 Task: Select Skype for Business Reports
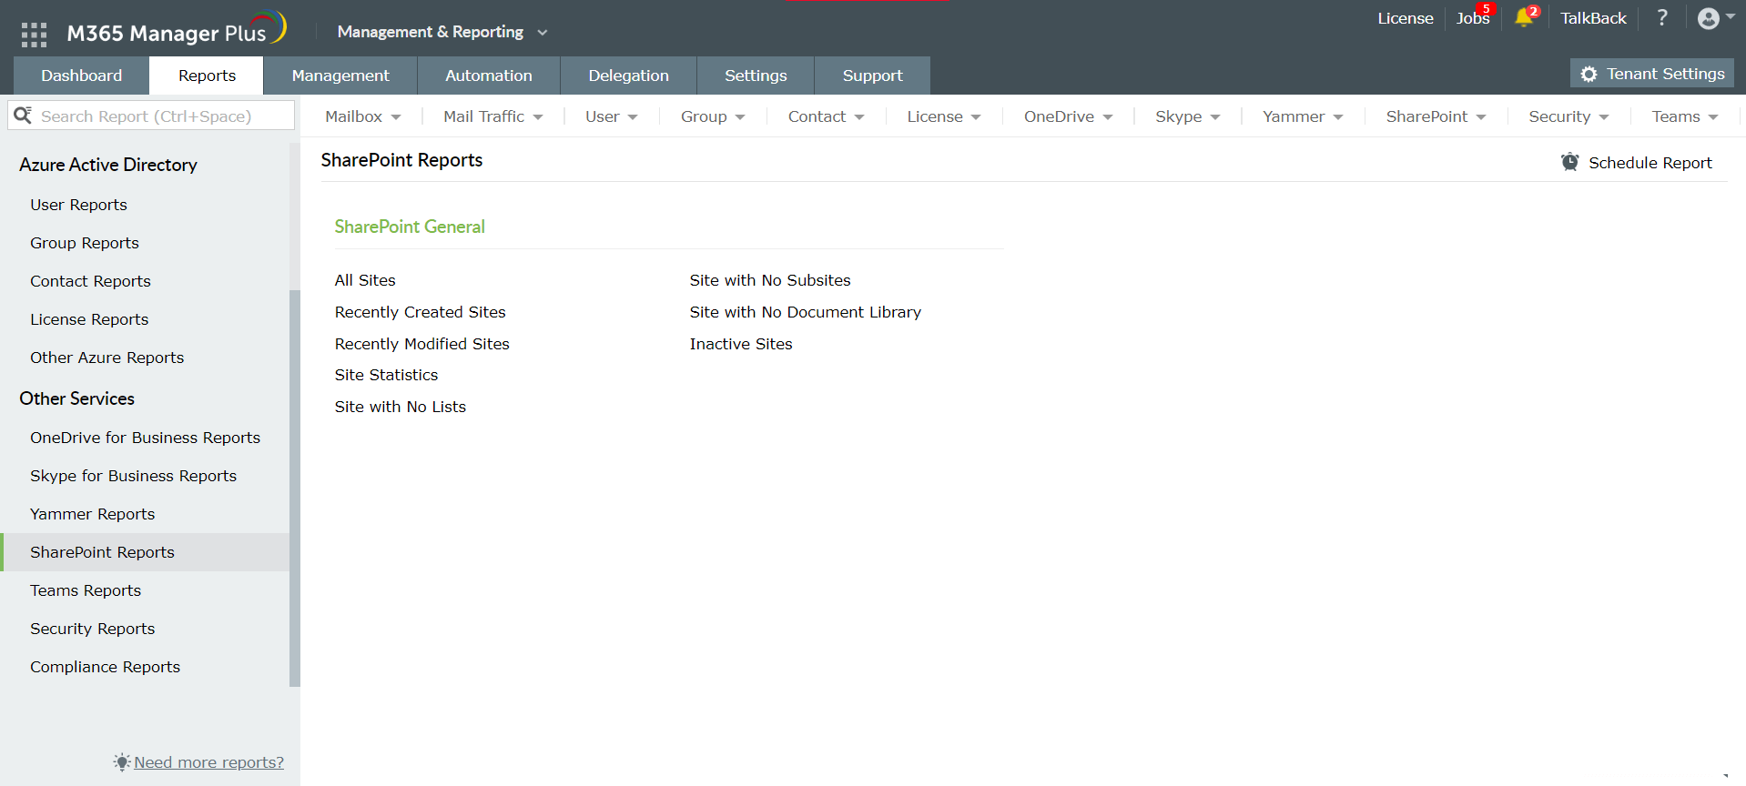133,476
